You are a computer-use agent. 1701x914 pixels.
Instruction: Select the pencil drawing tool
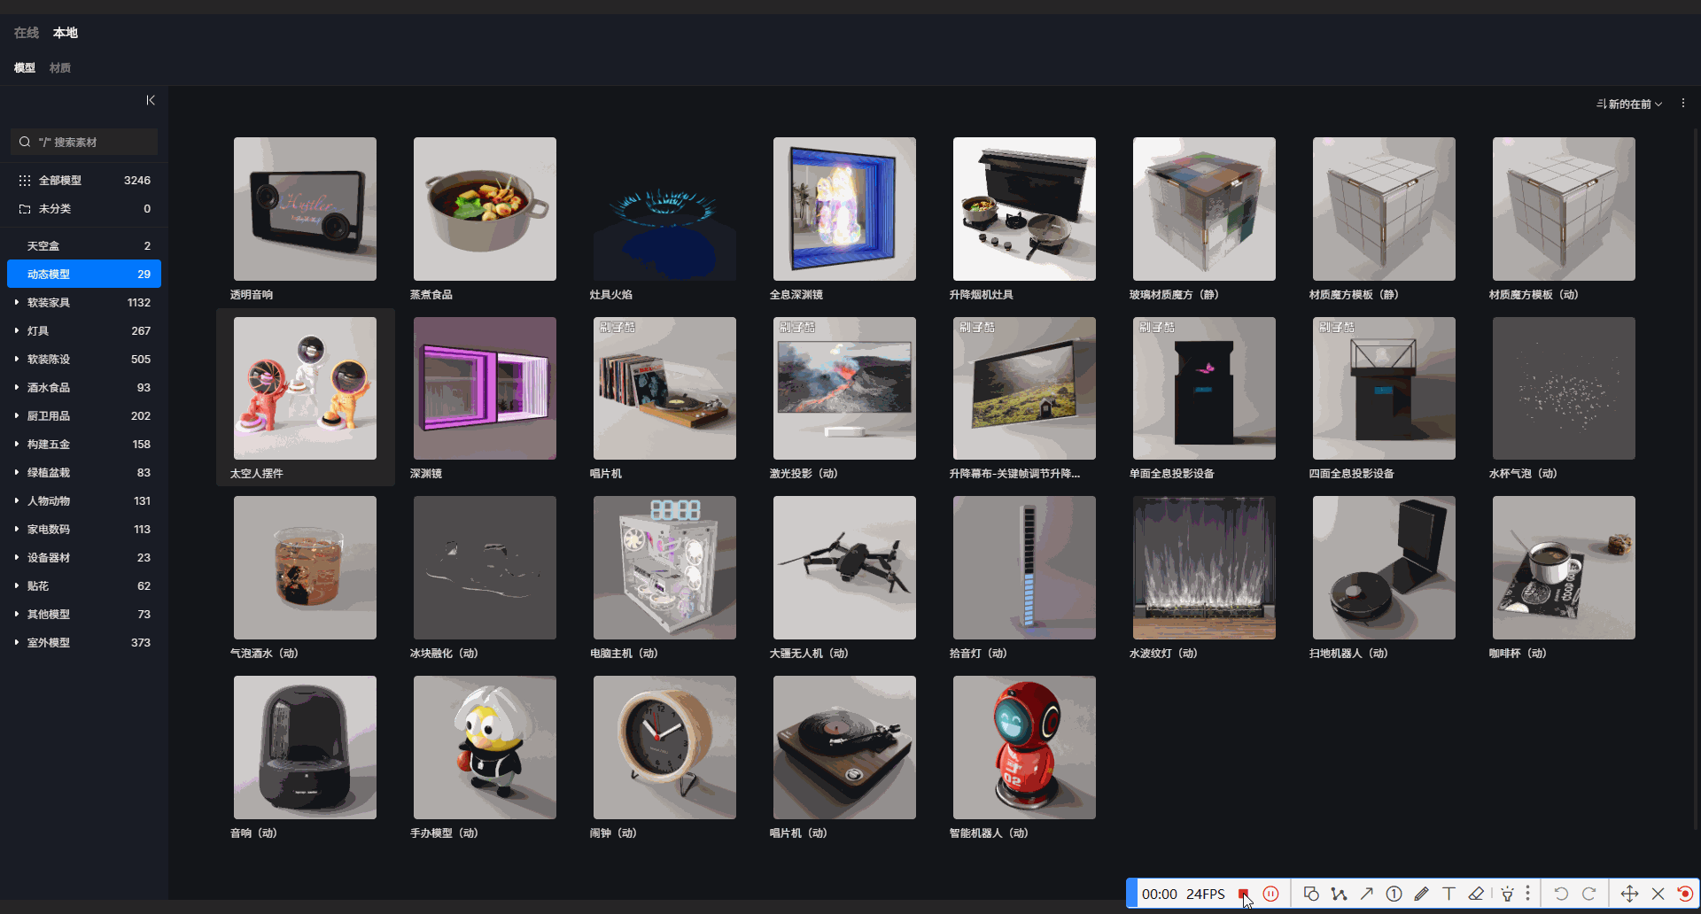coord(1421,894)
